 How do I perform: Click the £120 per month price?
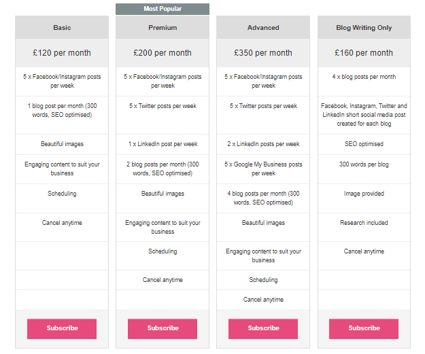point(62,53)
